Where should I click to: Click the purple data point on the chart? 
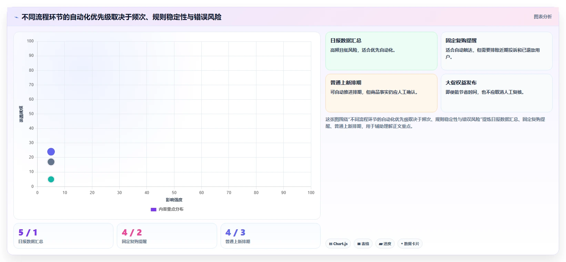(51, 152)
